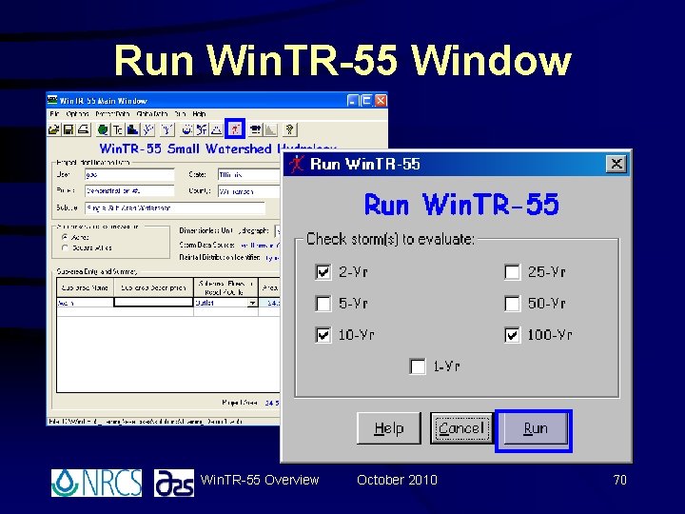Click the 'Check storm(s) to evaluate' label
Image resolution: width=685 pixels, height=514 pixels.
pos(390,239)
